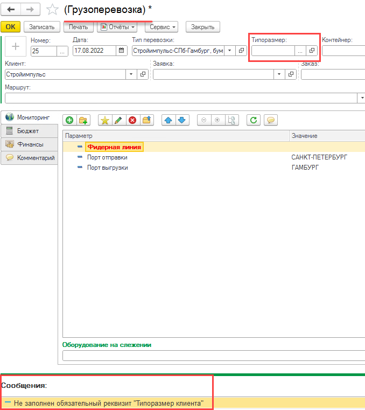Expand the Заявка dropdown list

pyautogui.click(x=279, y=74)
